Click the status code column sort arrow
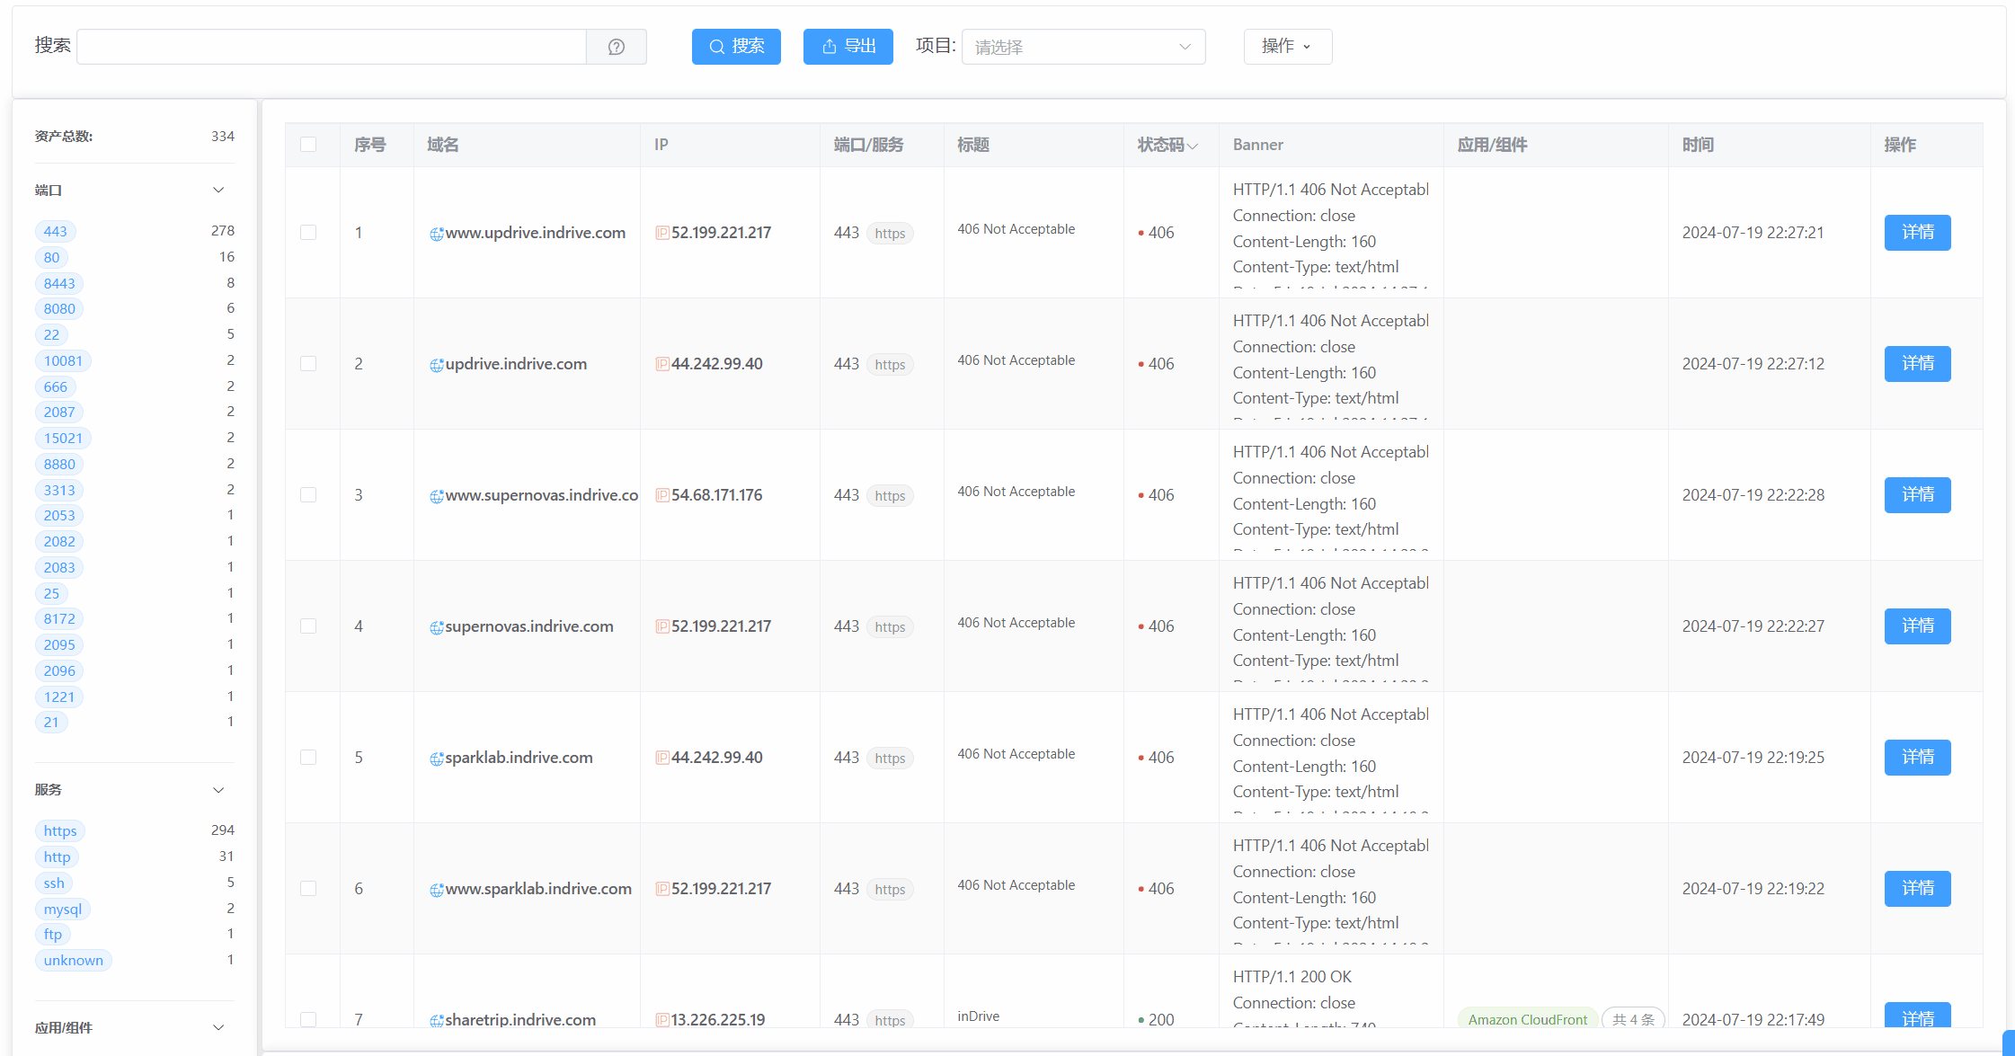 (x=1193, y=146)
